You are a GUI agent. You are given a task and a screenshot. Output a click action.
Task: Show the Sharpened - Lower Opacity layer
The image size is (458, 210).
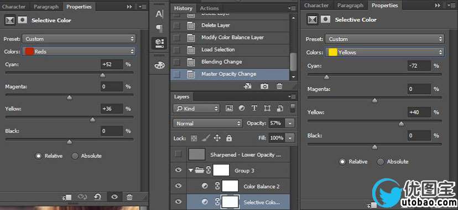178,154
